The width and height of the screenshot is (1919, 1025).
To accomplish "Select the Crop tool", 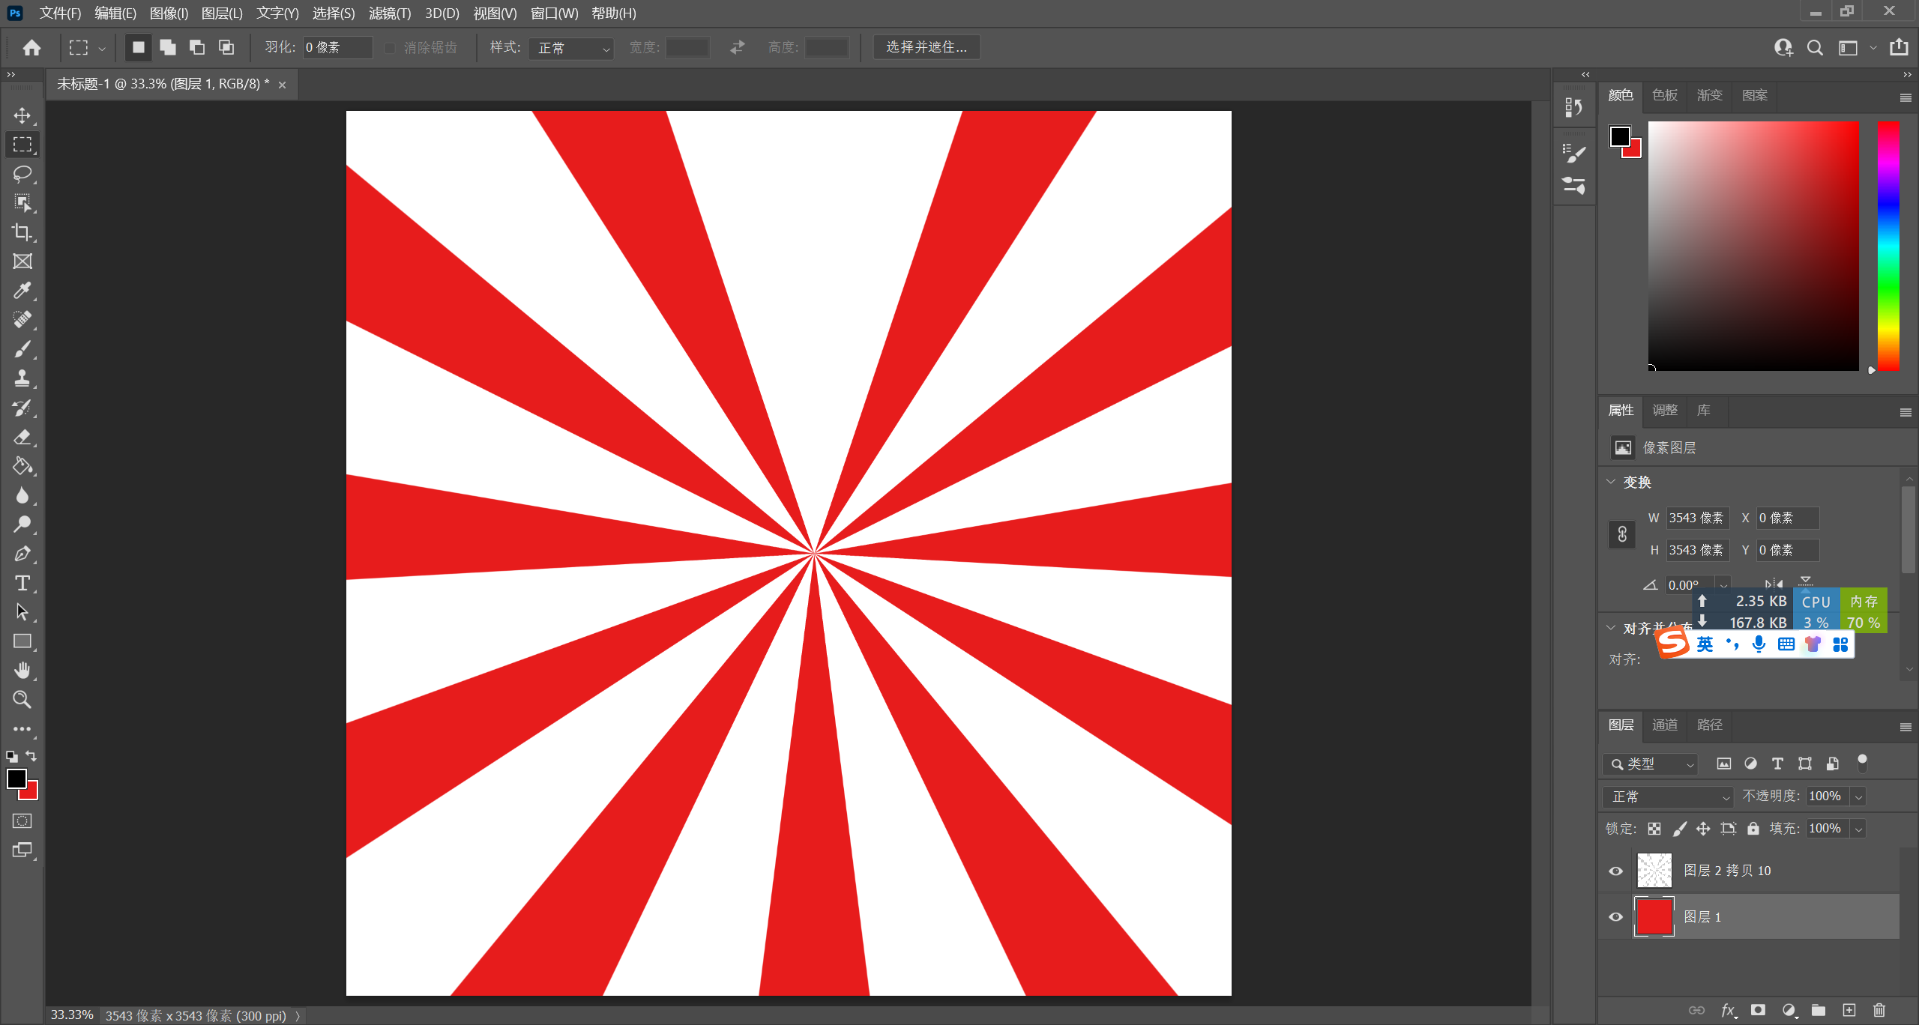I will click(22, 232).
